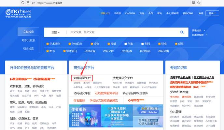
Task: Open 党政/红色专题 heading link
Action: [x=179, y=92]
